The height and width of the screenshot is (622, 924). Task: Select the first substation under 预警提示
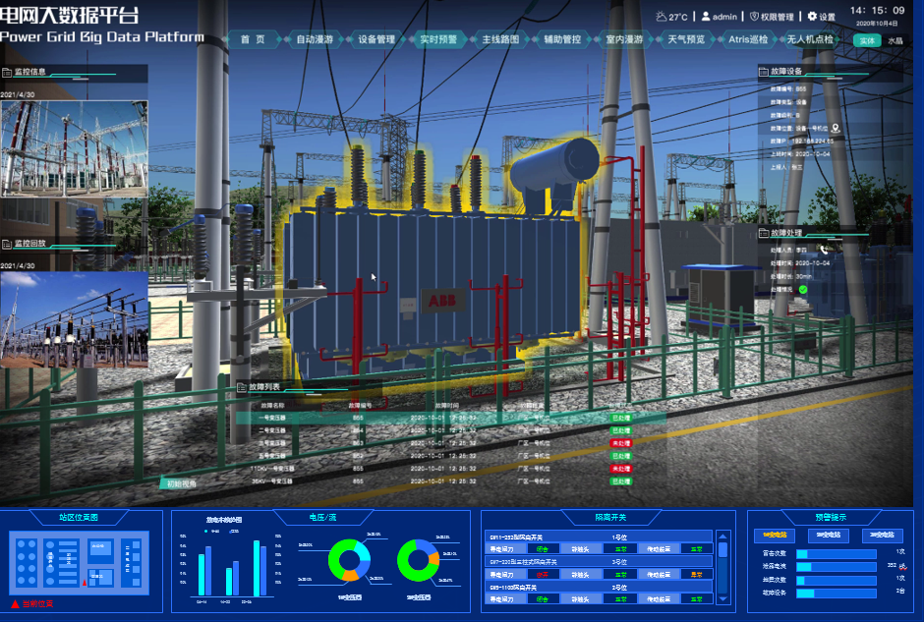pyautogui.click(x=776, y=536)
